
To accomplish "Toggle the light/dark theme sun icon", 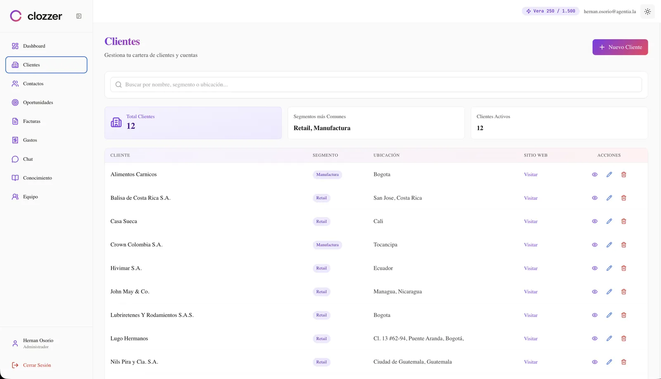I will click(x=647, y=12).
